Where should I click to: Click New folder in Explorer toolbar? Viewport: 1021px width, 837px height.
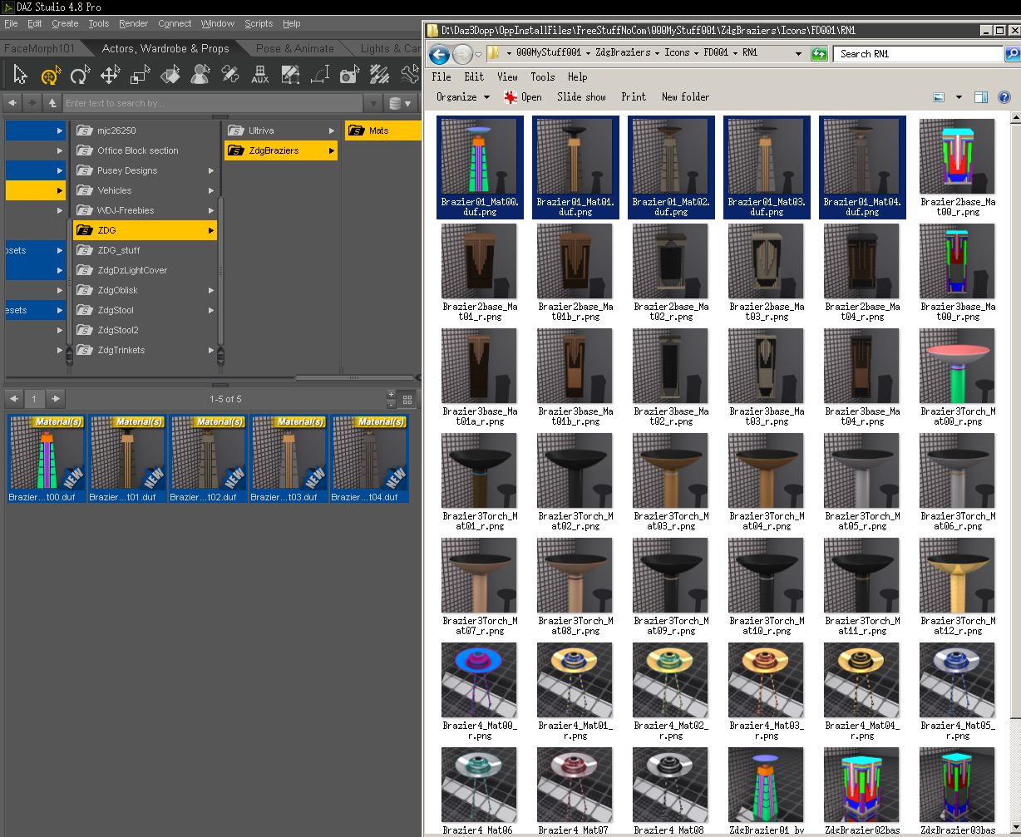(x=685, y=97)
